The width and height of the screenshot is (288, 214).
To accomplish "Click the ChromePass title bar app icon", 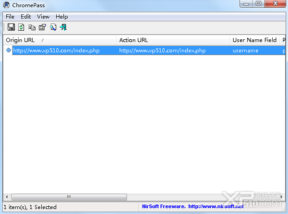I will click(x=6, y=5).
